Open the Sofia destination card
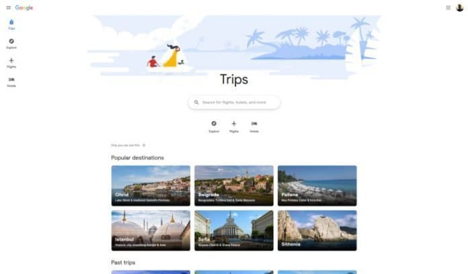 coord(234,230)
